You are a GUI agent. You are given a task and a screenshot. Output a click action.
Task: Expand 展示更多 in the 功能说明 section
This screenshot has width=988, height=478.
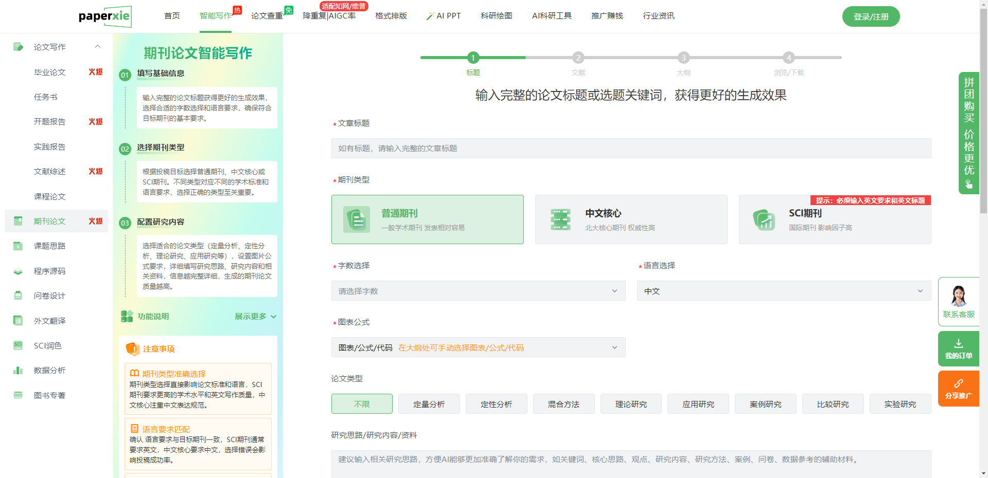coord(255,317)
